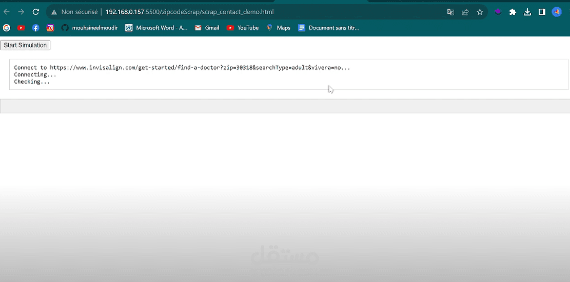The width and height of the screenshot is (570, 282).
Task: Open Document sans titr... bookmark
Action: click(329, 28)
